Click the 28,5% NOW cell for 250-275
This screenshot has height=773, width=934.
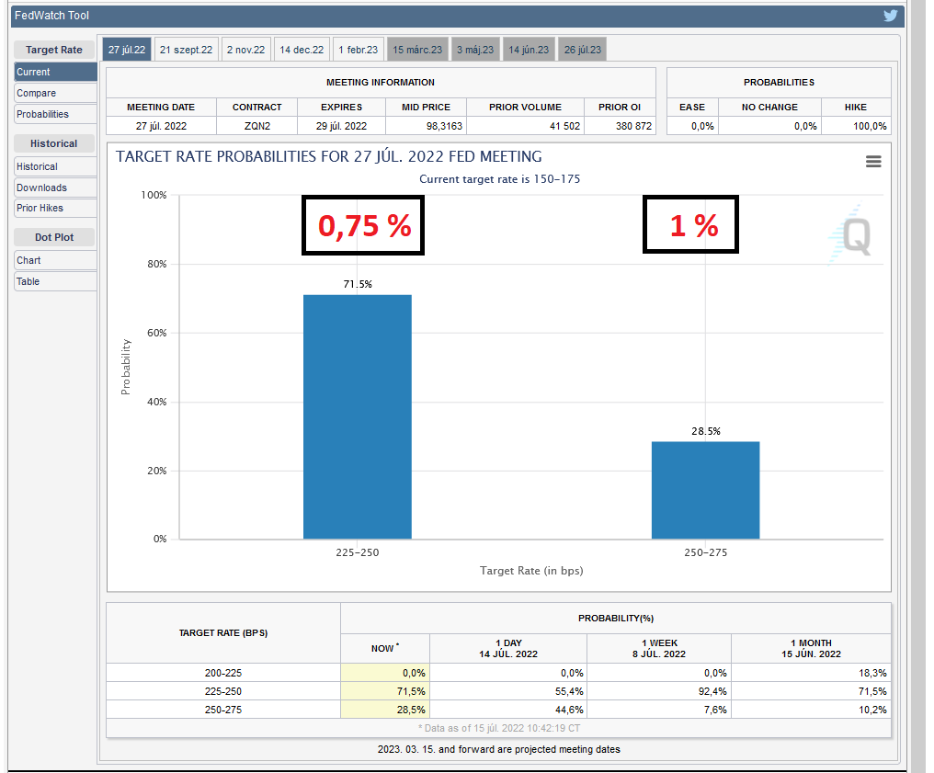point(385,710)
